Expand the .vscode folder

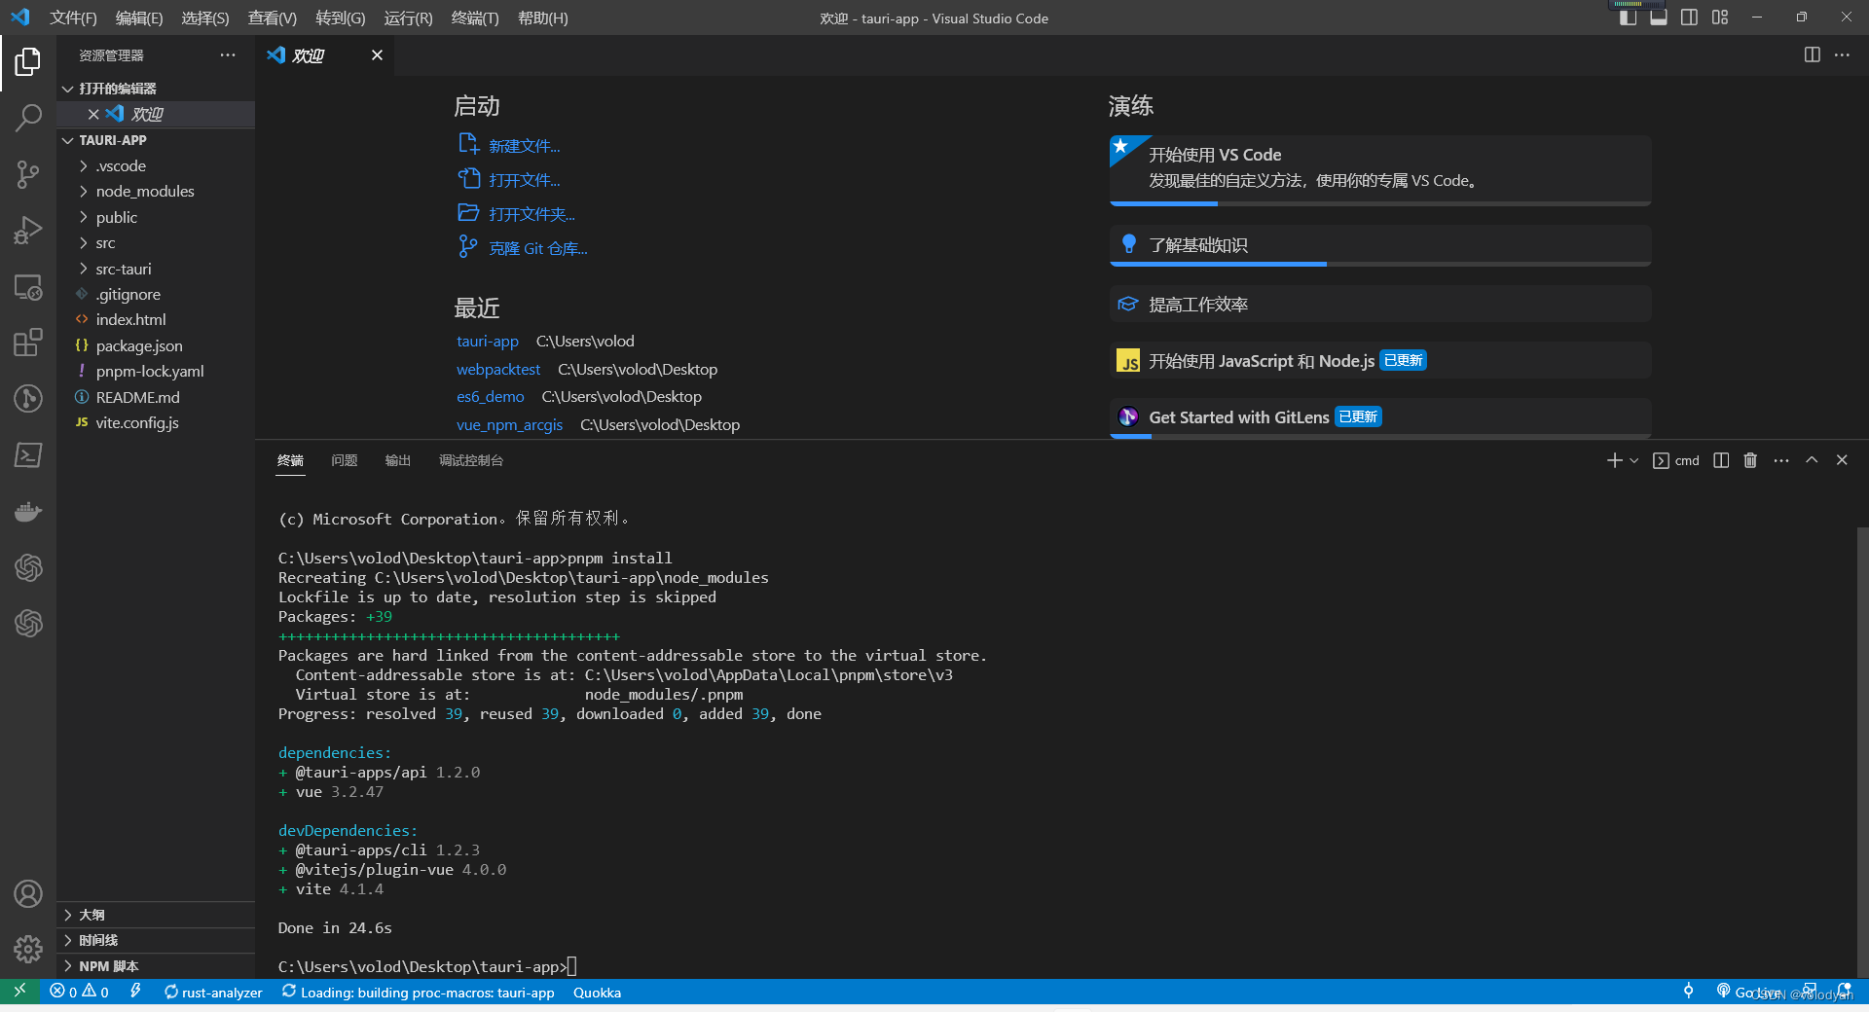[156, 166]
